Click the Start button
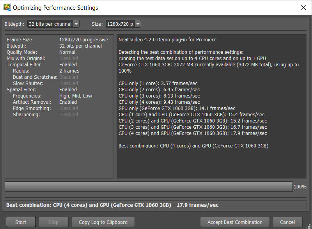 click(x=21, y=222)
